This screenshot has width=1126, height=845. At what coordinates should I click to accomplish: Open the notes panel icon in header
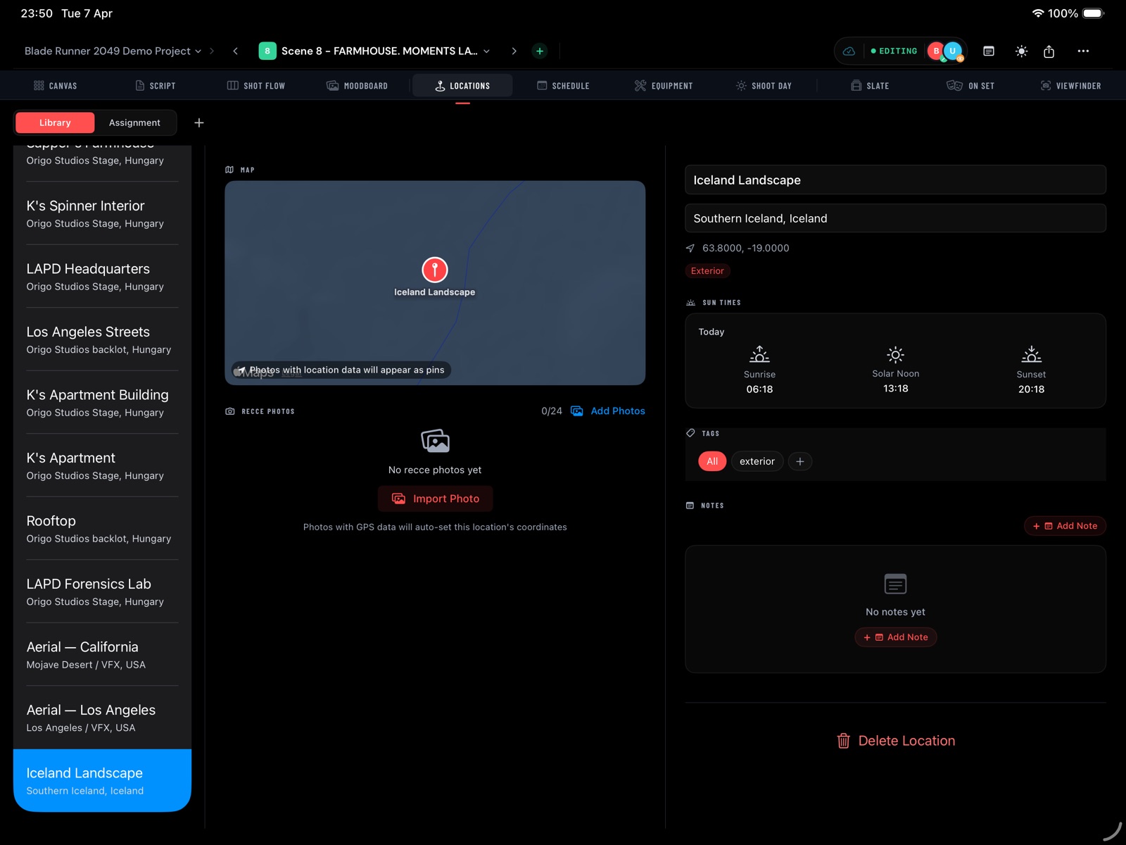pyautogui.click(x=989, y=51)
